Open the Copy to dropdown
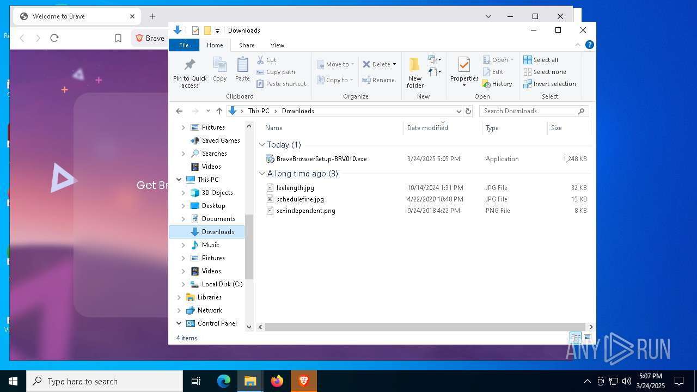 336,80
